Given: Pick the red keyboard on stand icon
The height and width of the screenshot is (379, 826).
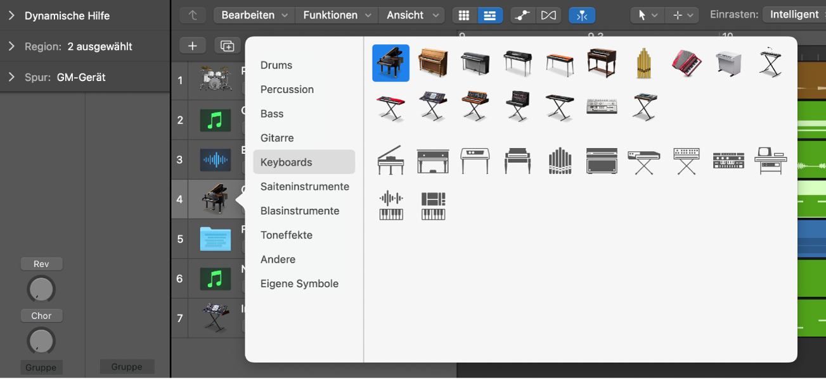Looking at the screenshot, I should 390,107.
